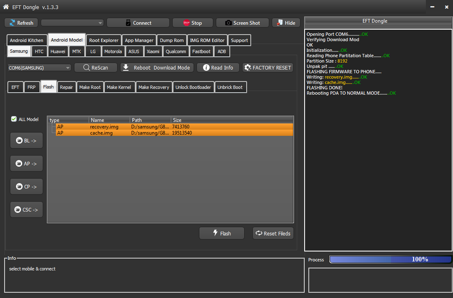The height and width of the screenshot is (298, 453).
Task: Switch to the Android Kitchen tab
Action: 27,40
